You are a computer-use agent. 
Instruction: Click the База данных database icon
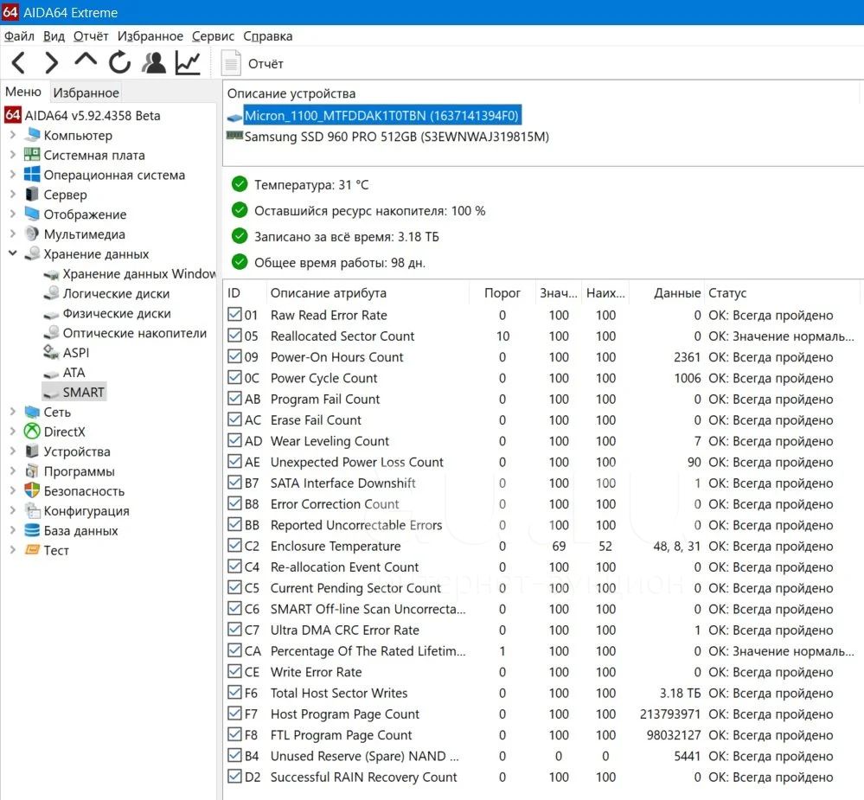click(x=32, y=530)
